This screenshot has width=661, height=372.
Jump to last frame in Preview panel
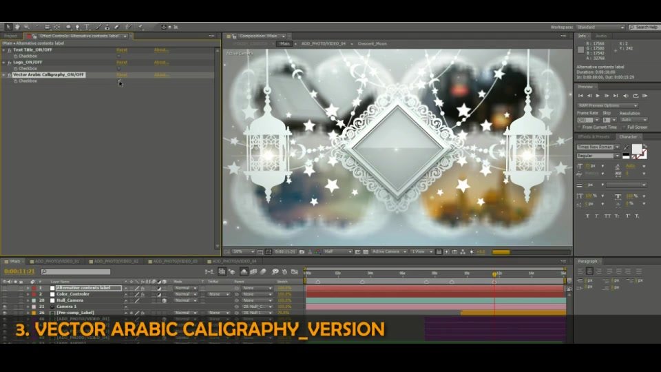616,96
